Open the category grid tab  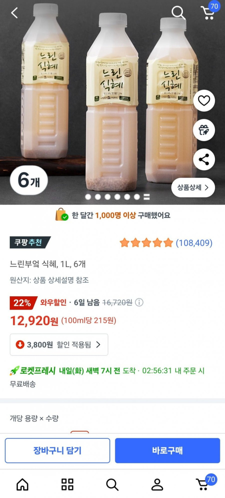click(67, 484)
